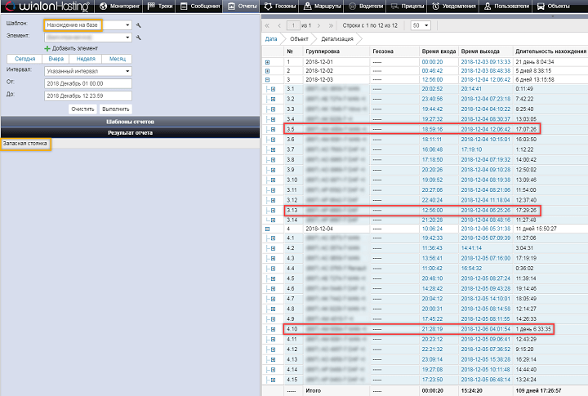The image size is (588, 396).
Task: Expand sub-row 3.5 details
Action: coord(273,129)
